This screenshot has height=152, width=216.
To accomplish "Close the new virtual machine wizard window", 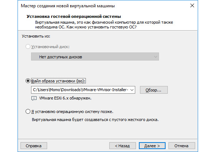I will point(192,5).
